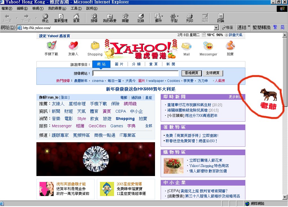
Task: Expand the 連結 links toolbar chevron
Action: (x=249, y=26)
